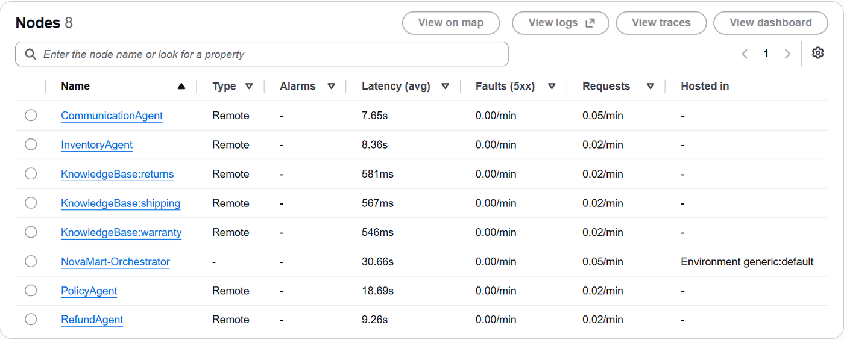Viewport: 844px width, 340px height.
Task: Sort by Requests column arrow
Action: coord(650,87)
